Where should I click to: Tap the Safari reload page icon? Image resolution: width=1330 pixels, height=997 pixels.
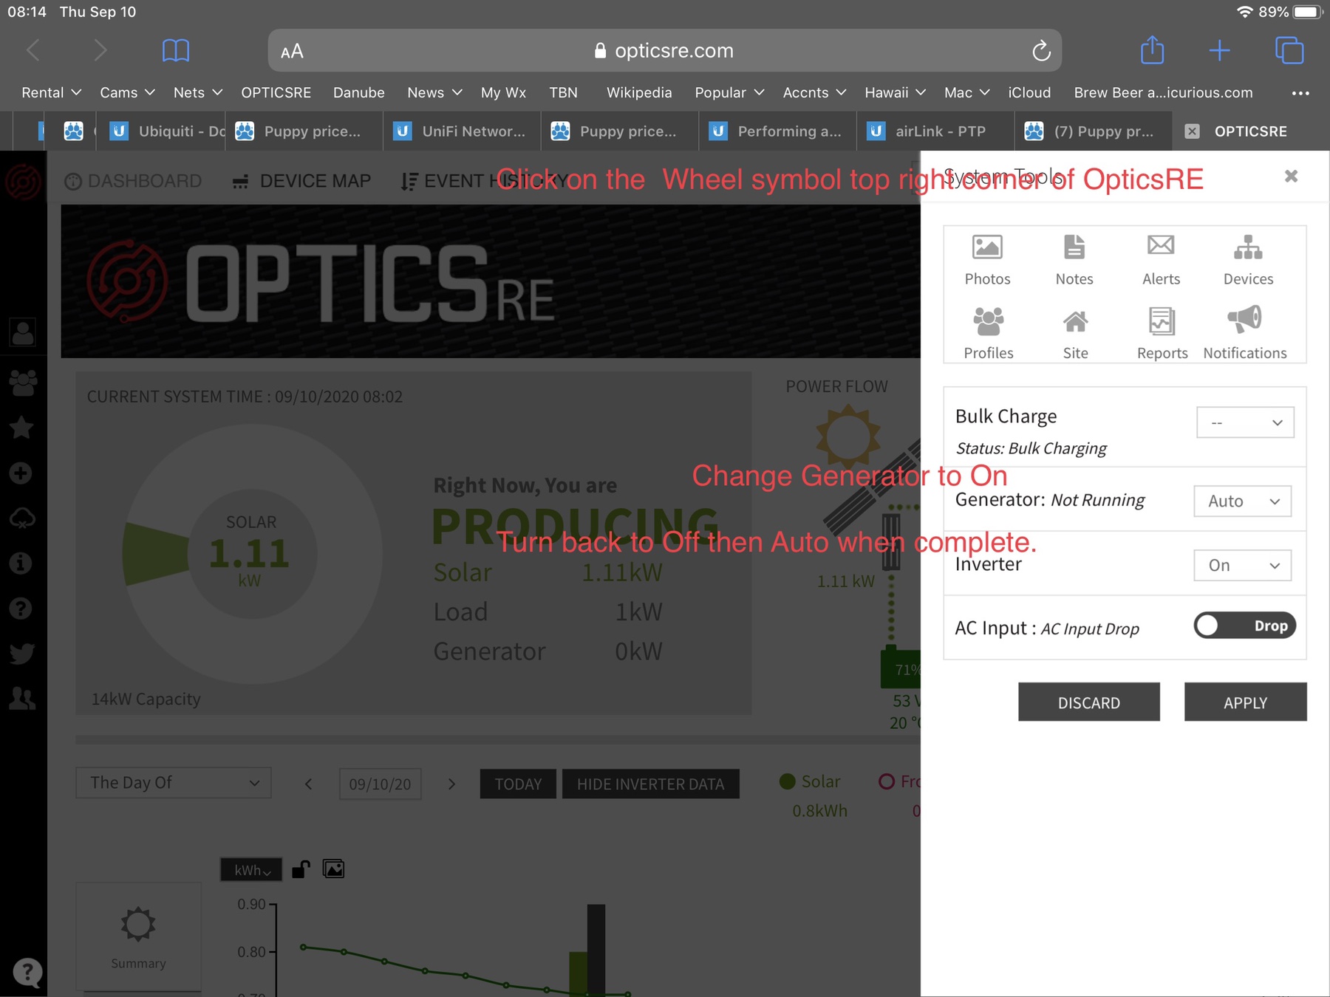pos(1041,51)
